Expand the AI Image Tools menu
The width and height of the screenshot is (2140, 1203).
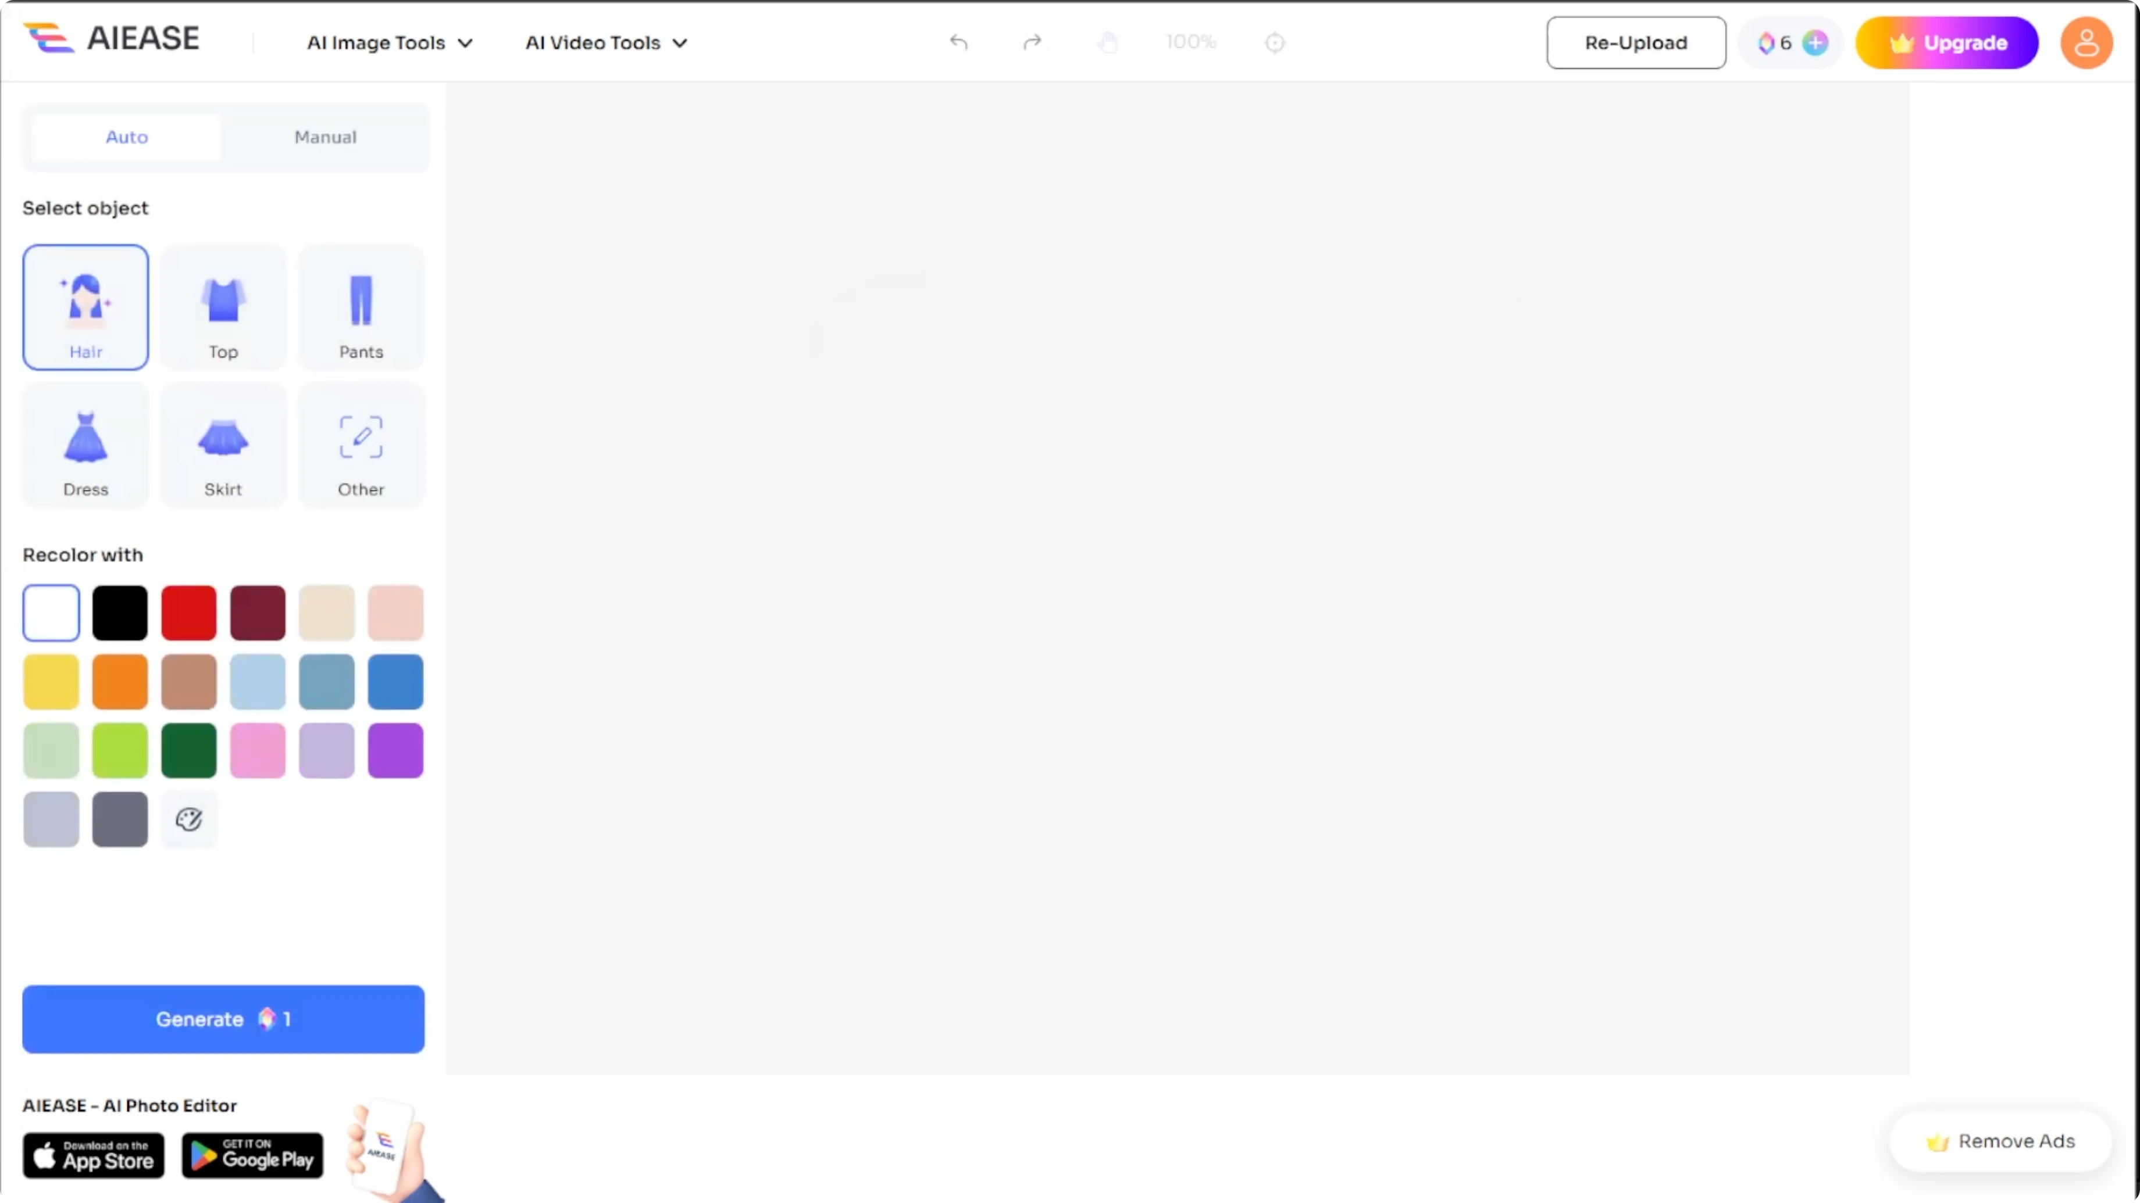390,42
